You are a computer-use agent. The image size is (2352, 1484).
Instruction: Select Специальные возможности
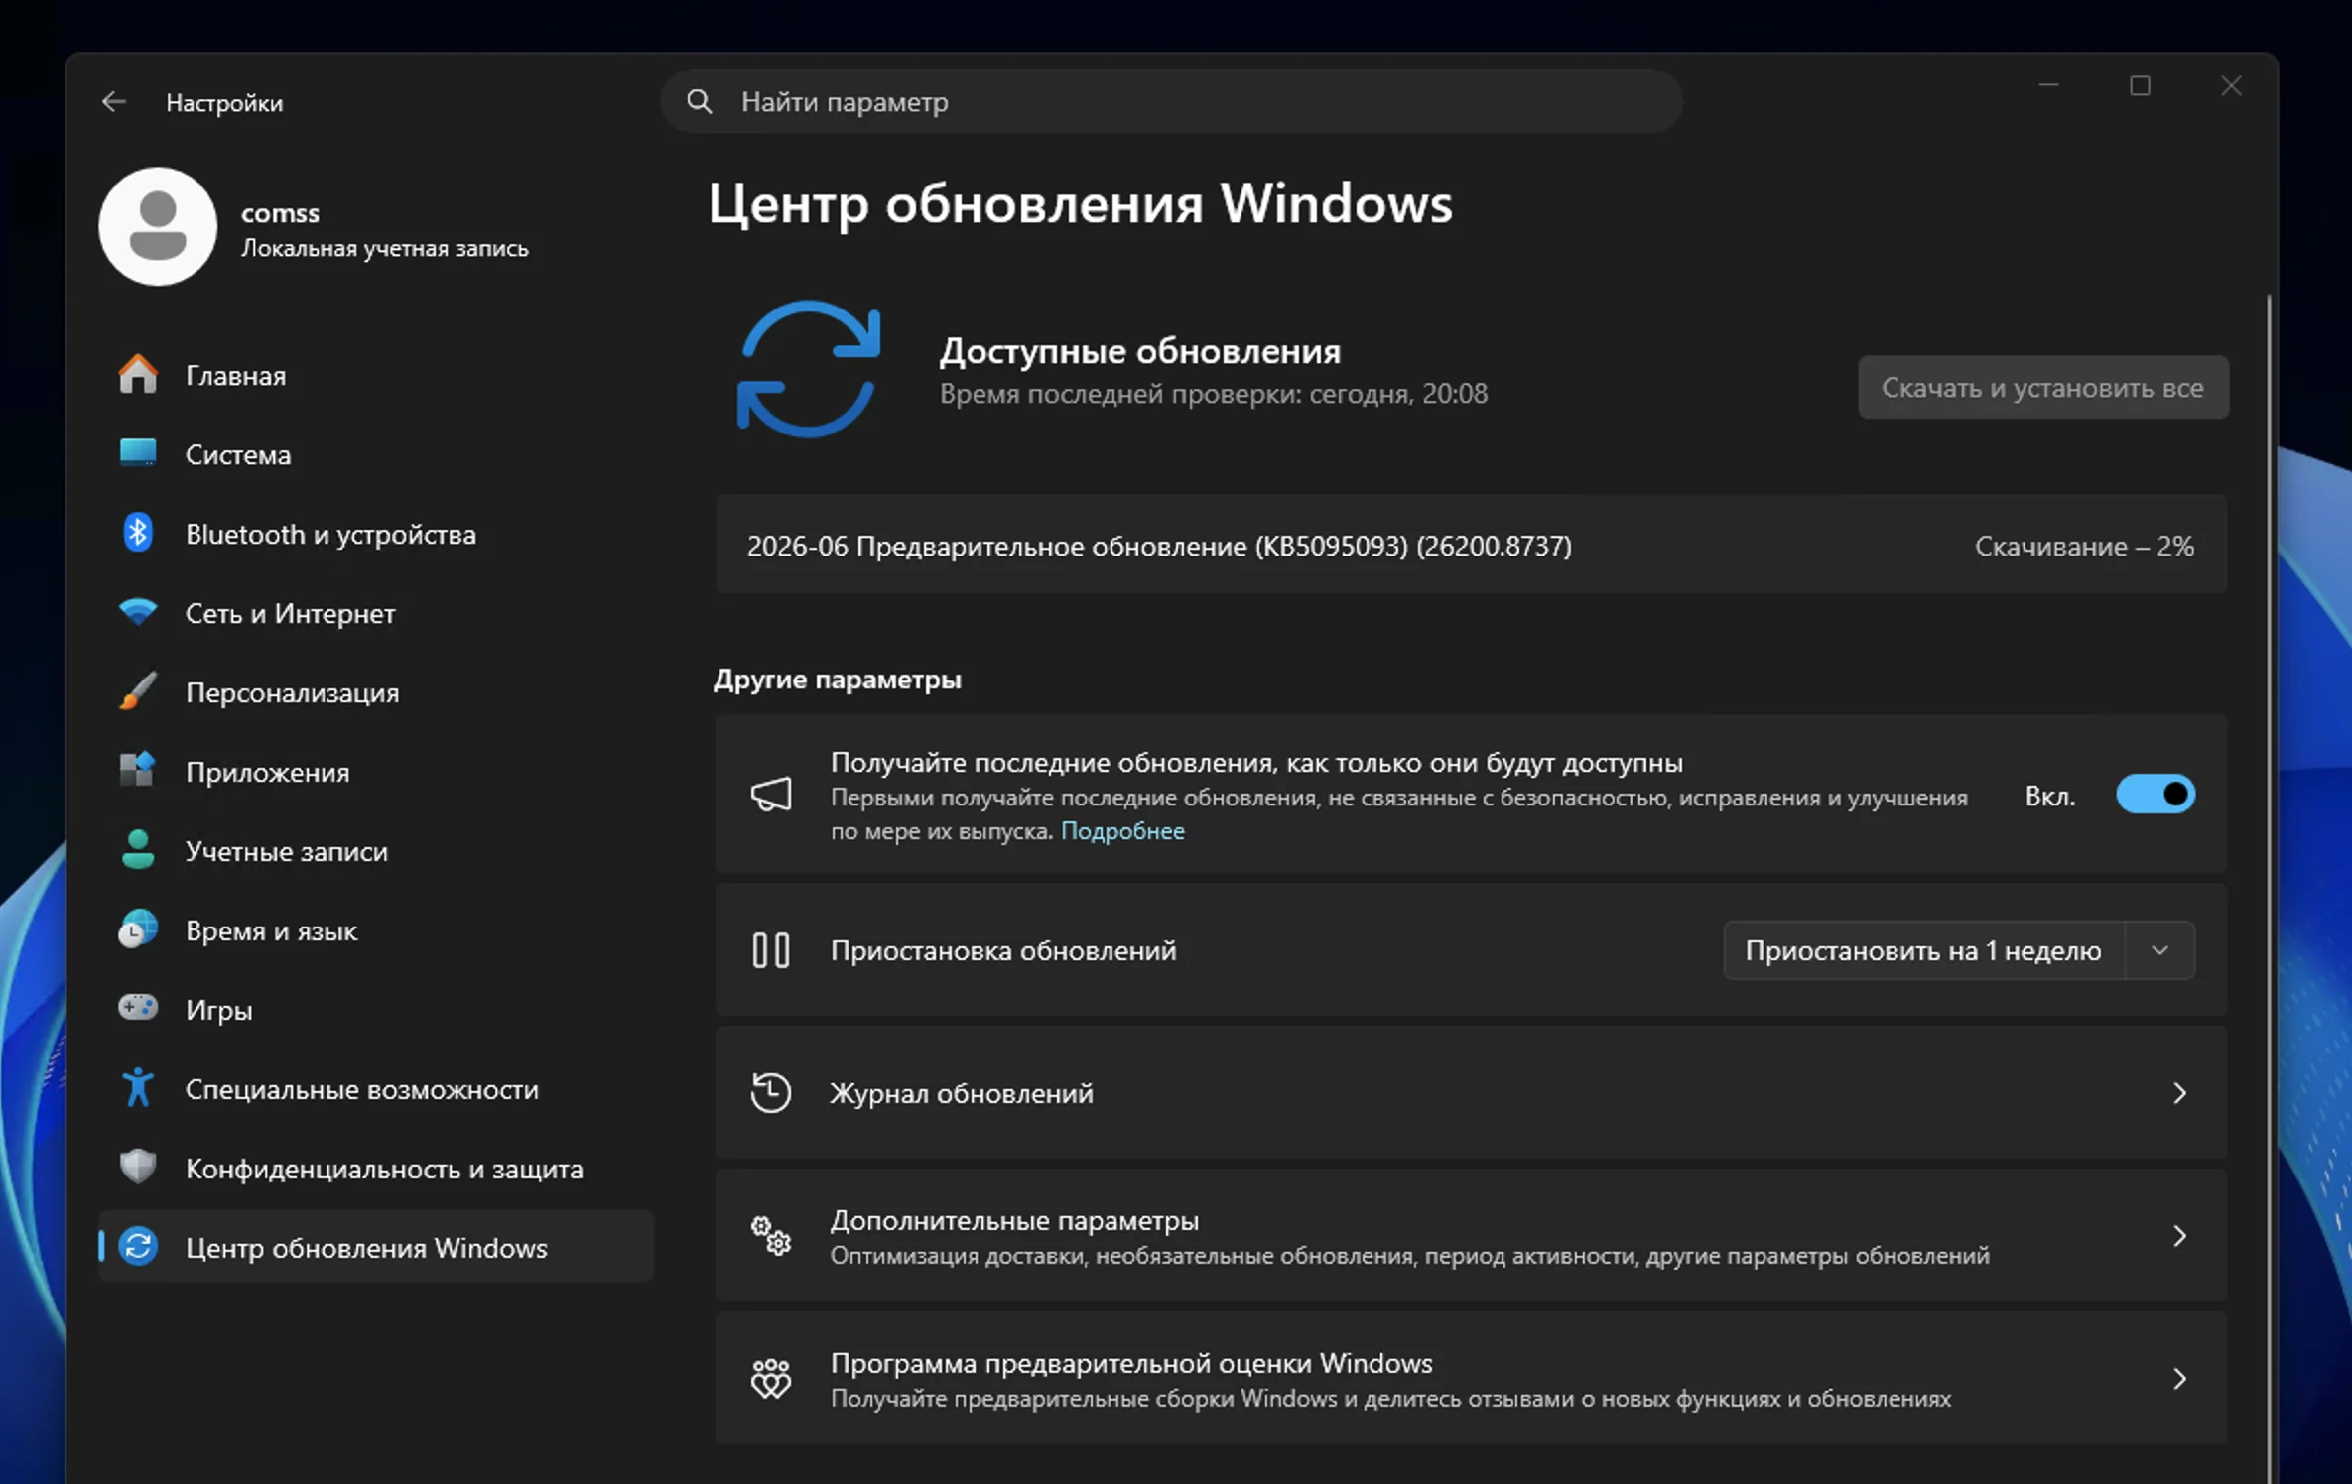pyautogui.click(x=376, y=1089)
